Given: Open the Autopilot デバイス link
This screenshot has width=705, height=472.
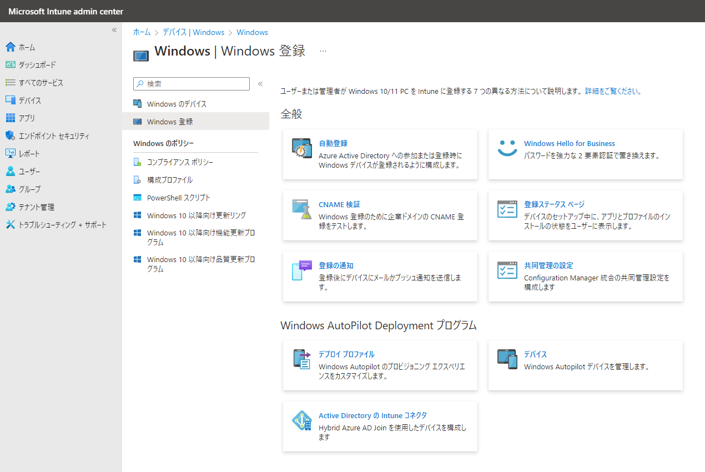Looking at the screenshot, I should pos(536,354).
